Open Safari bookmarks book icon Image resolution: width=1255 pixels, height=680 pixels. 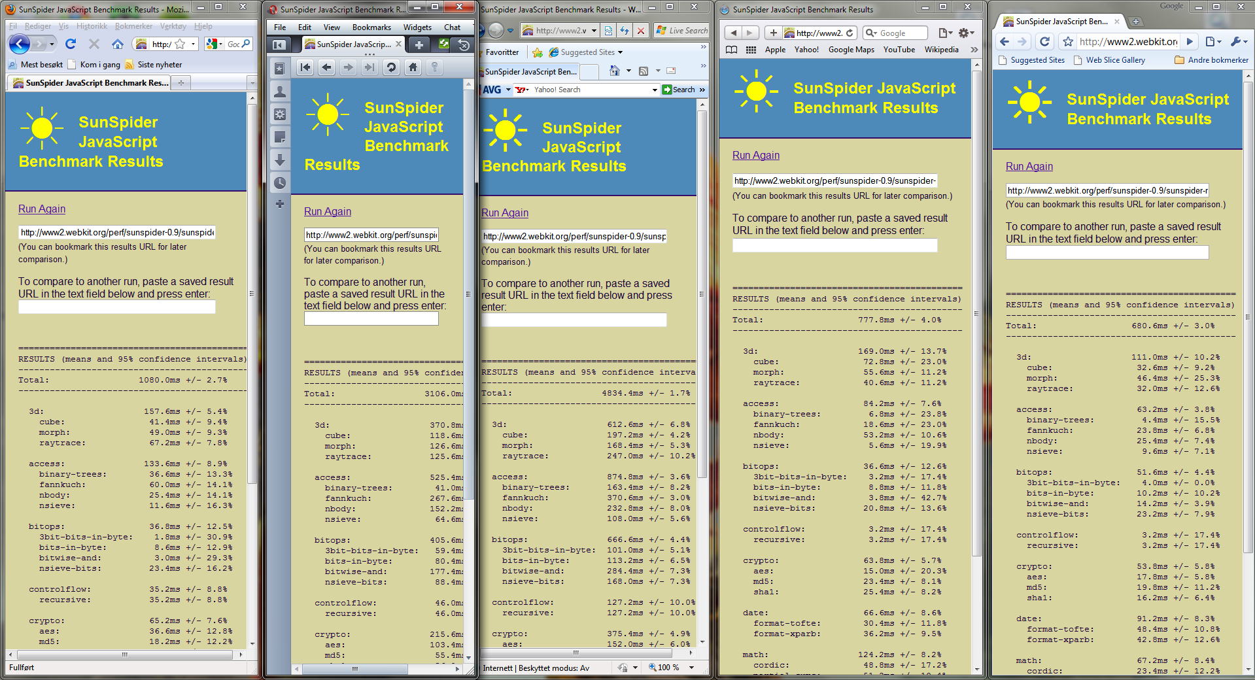point(732,50)
